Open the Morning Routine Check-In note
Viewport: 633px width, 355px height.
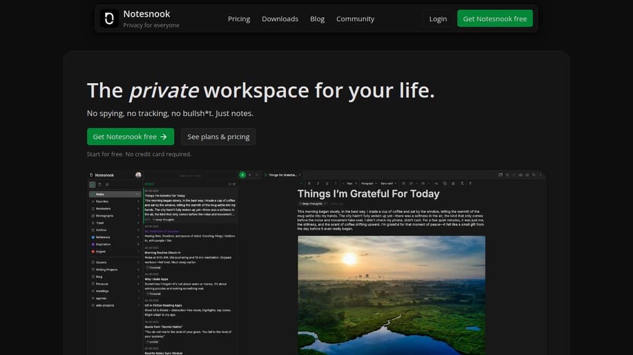point(190,258)
